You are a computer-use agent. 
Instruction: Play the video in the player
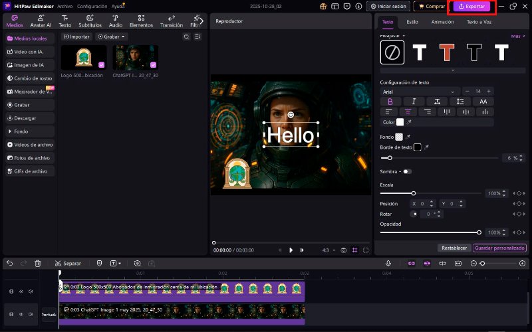pyautogui.click(x=291, y=250)
